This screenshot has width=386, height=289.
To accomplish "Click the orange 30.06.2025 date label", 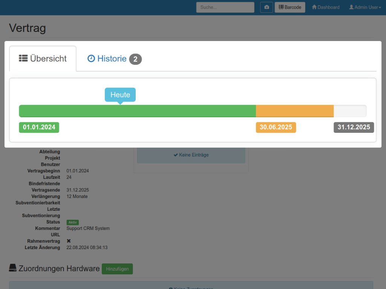I will pos(276,127).
